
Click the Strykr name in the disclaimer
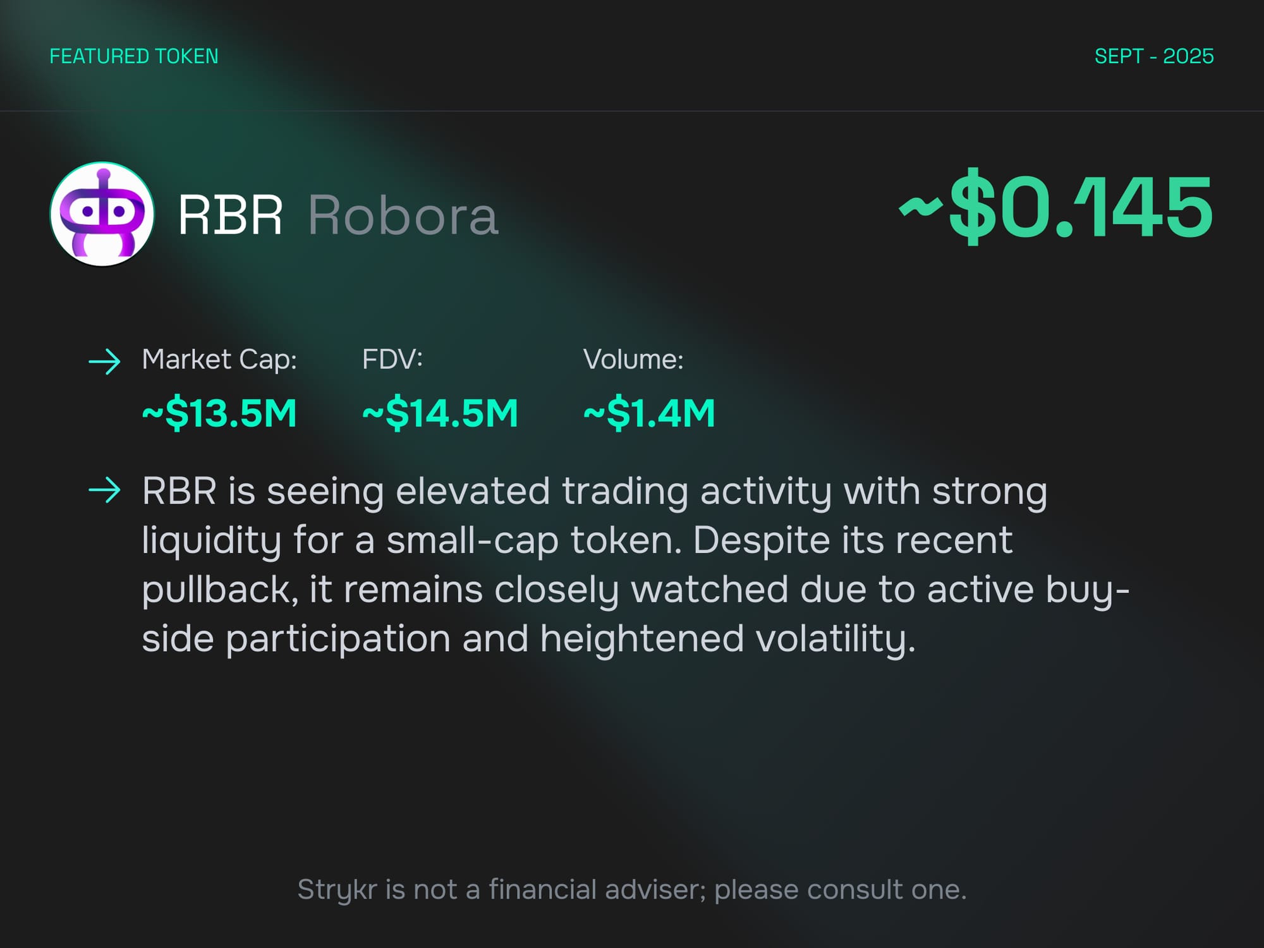(337, 890)
